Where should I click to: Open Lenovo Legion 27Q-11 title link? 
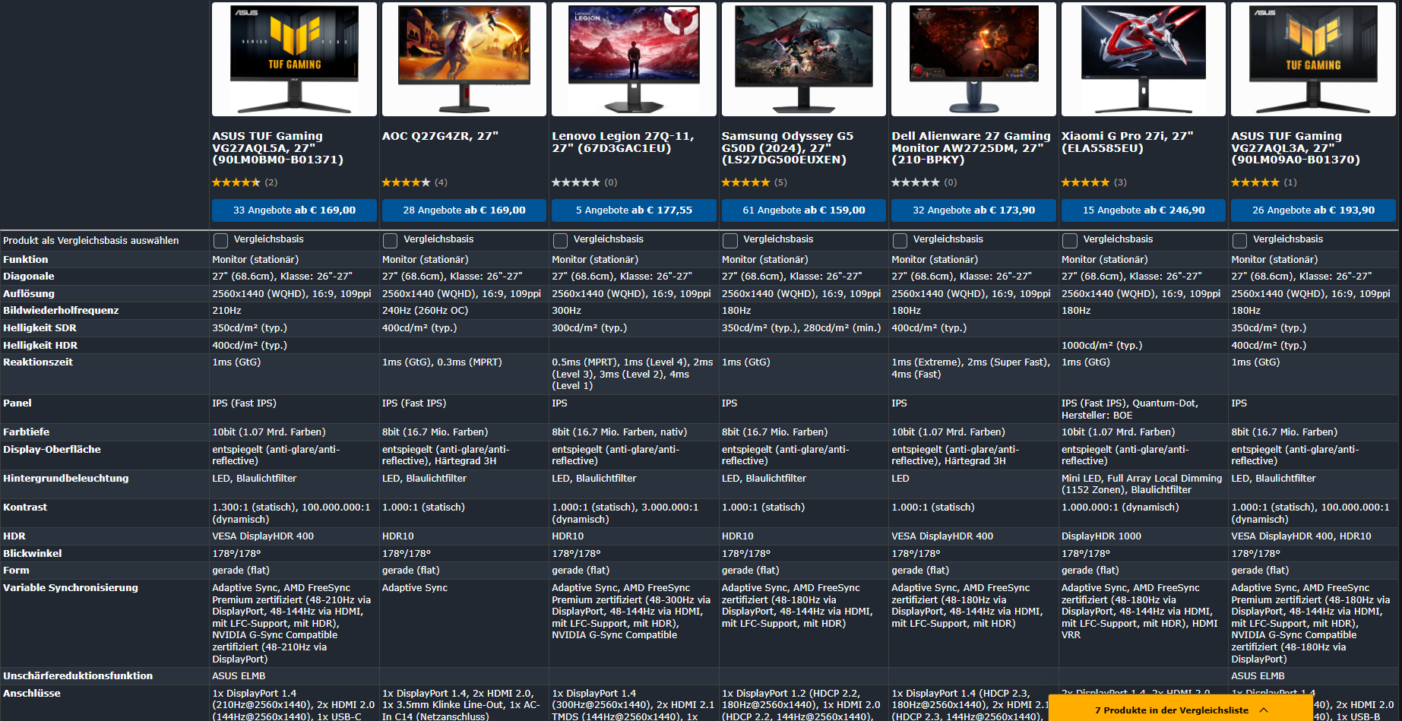tap(622, 142)
